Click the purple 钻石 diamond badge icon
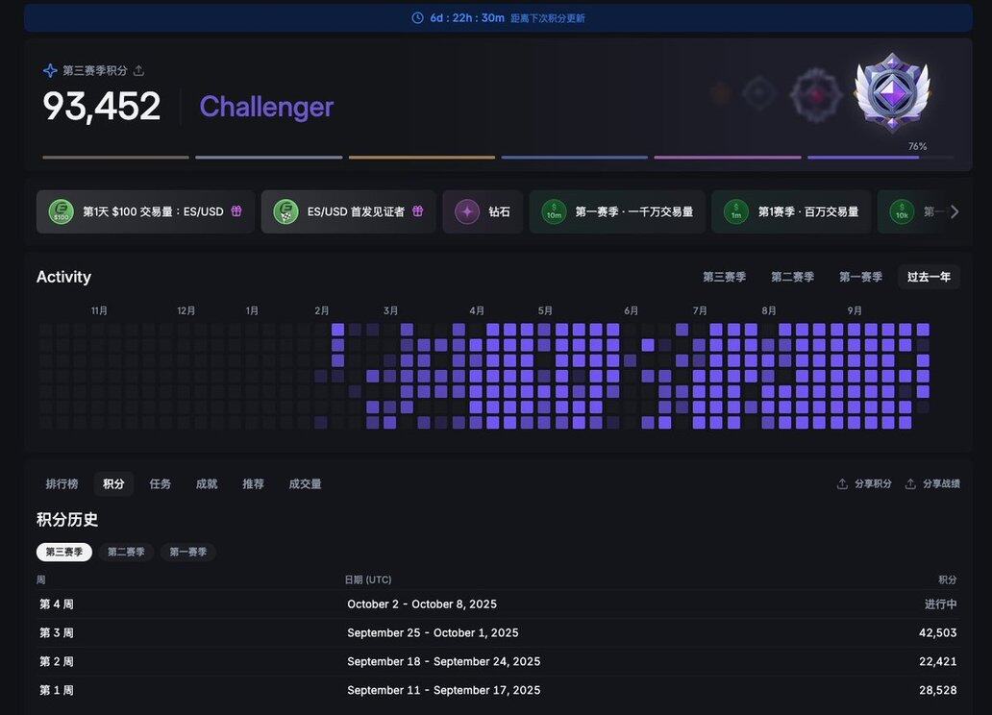Image resolution: width=992 pixels, height=715 pixels. (467, 211)
